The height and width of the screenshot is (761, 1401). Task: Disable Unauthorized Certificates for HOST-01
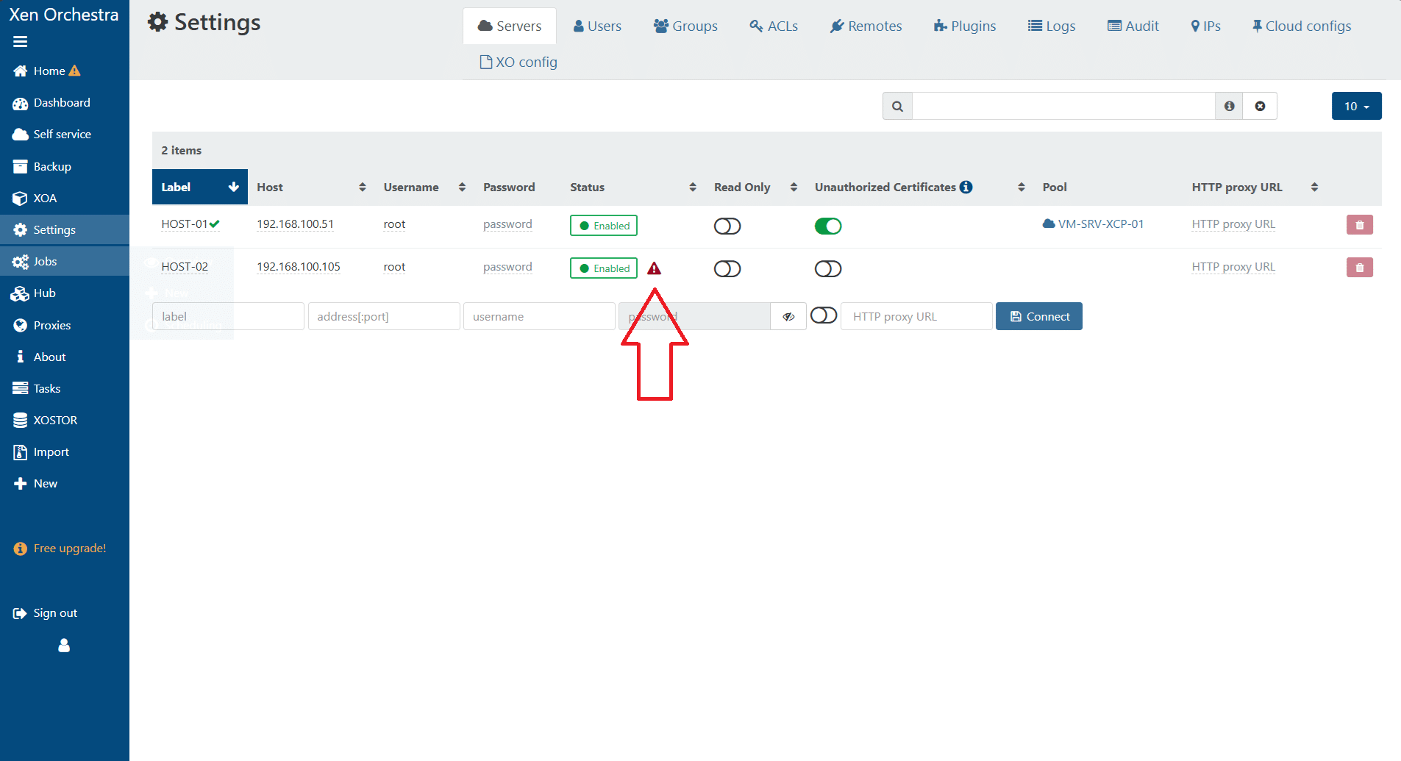coord(828,226)
